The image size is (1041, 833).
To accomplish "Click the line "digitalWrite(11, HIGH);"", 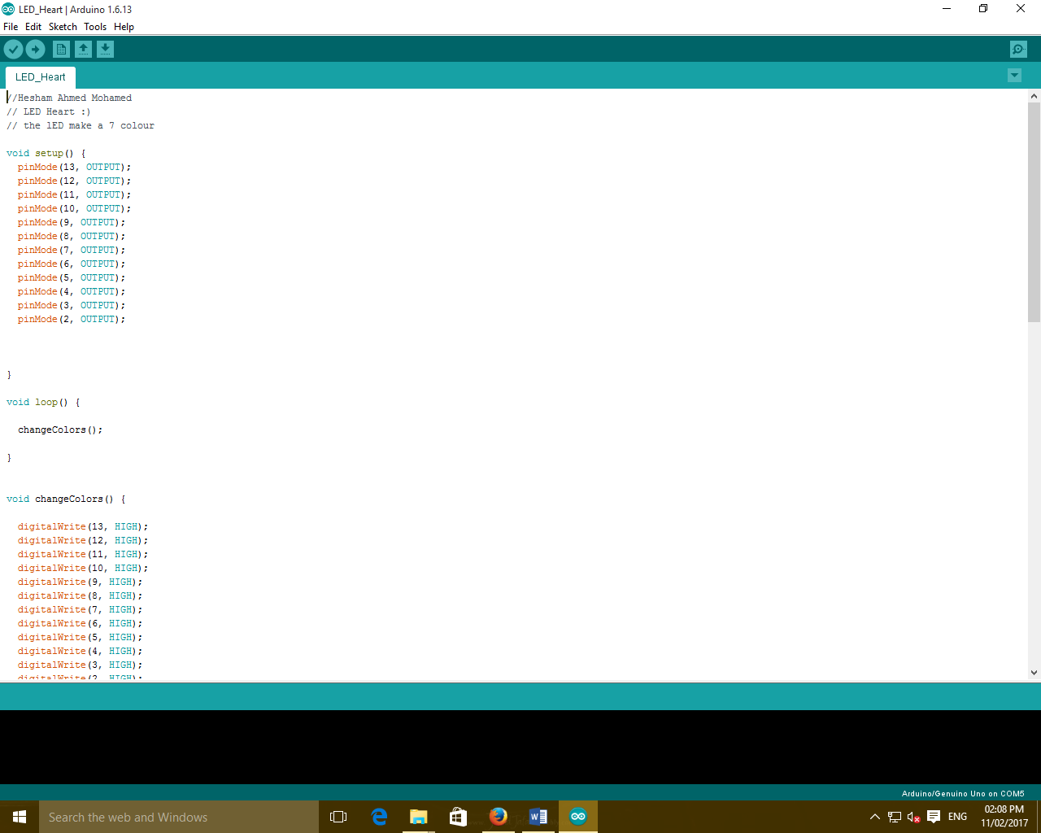I will coord(83,554).
